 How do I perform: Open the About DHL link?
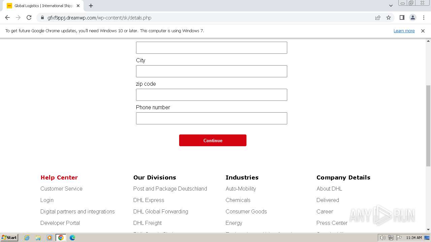329,189
